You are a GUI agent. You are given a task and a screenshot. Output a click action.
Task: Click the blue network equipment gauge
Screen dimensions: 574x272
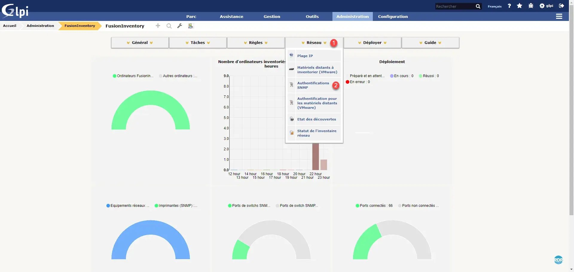151,227
